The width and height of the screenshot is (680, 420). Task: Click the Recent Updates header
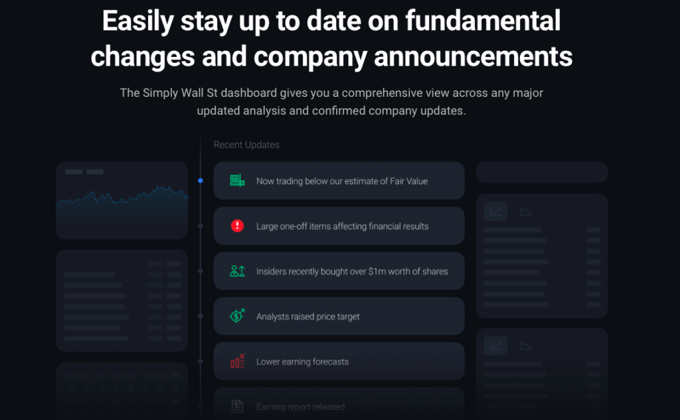[246, 145]
